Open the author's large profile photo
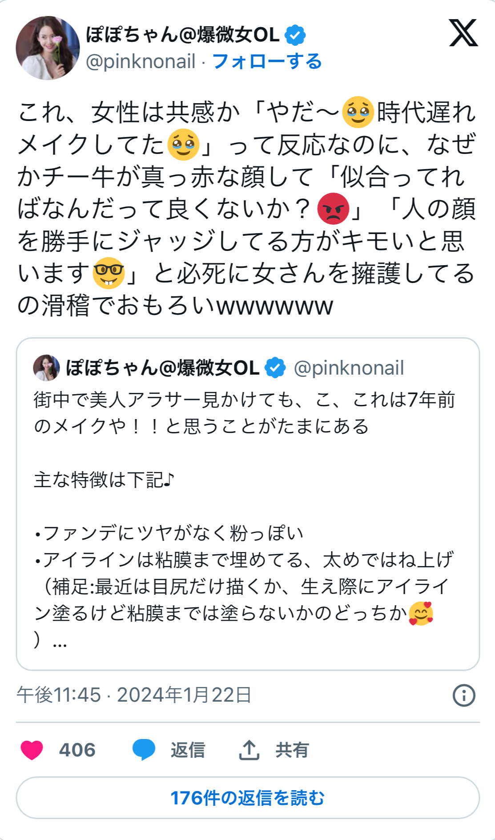Image resolution: width=495 pixels, height=840 pixels. coord(48,48)
